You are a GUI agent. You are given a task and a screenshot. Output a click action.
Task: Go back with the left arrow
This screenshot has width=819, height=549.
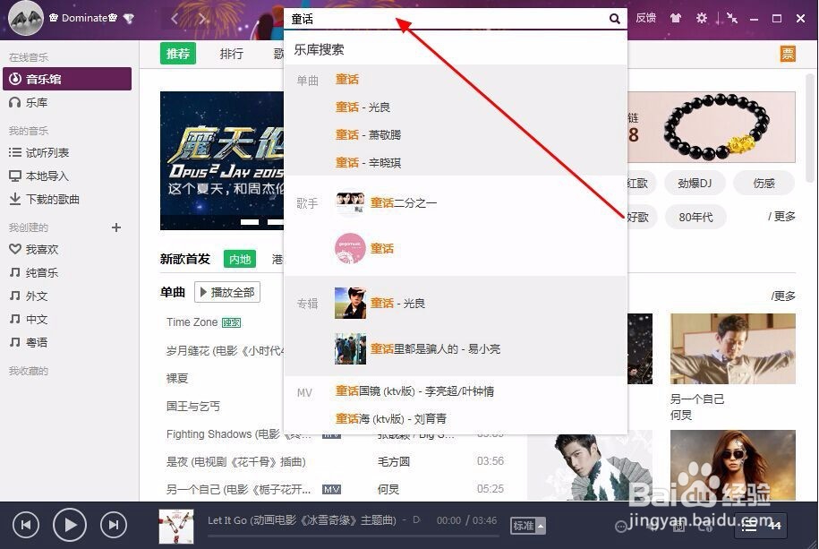click(x=175, y=20)
